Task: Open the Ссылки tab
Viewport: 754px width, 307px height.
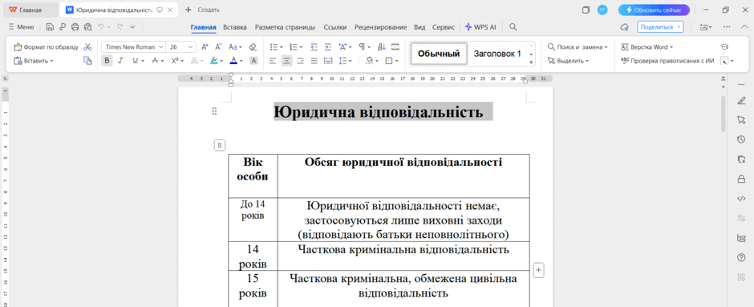Action: pyautogui.click(x=335, y=27)
